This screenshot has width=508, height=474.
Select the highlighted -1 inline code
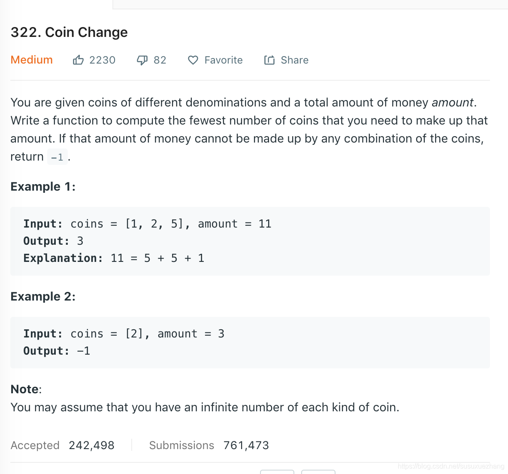[x=57, y=156]
